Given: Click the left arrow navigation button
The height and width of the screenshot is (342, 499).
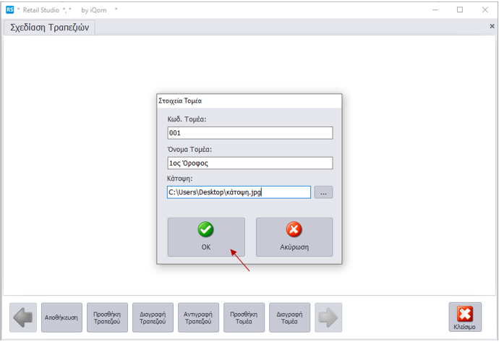Looking at the screenshot, I should [x=23, y=317].
